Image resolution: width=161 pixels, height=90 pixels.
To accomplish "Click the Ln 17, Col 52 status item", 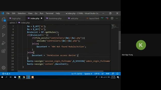I will 77,74.
